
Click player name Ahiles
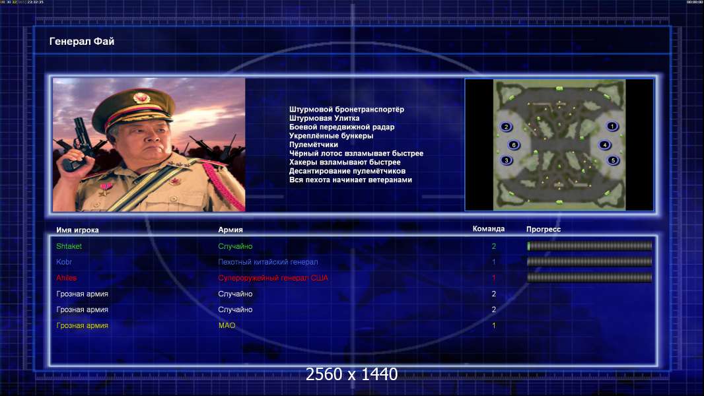(x=67, y=278)
